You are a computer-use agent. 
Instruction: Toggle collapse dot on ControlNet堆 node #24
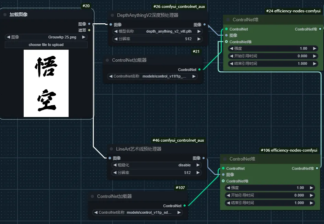[x=228, y=20]
